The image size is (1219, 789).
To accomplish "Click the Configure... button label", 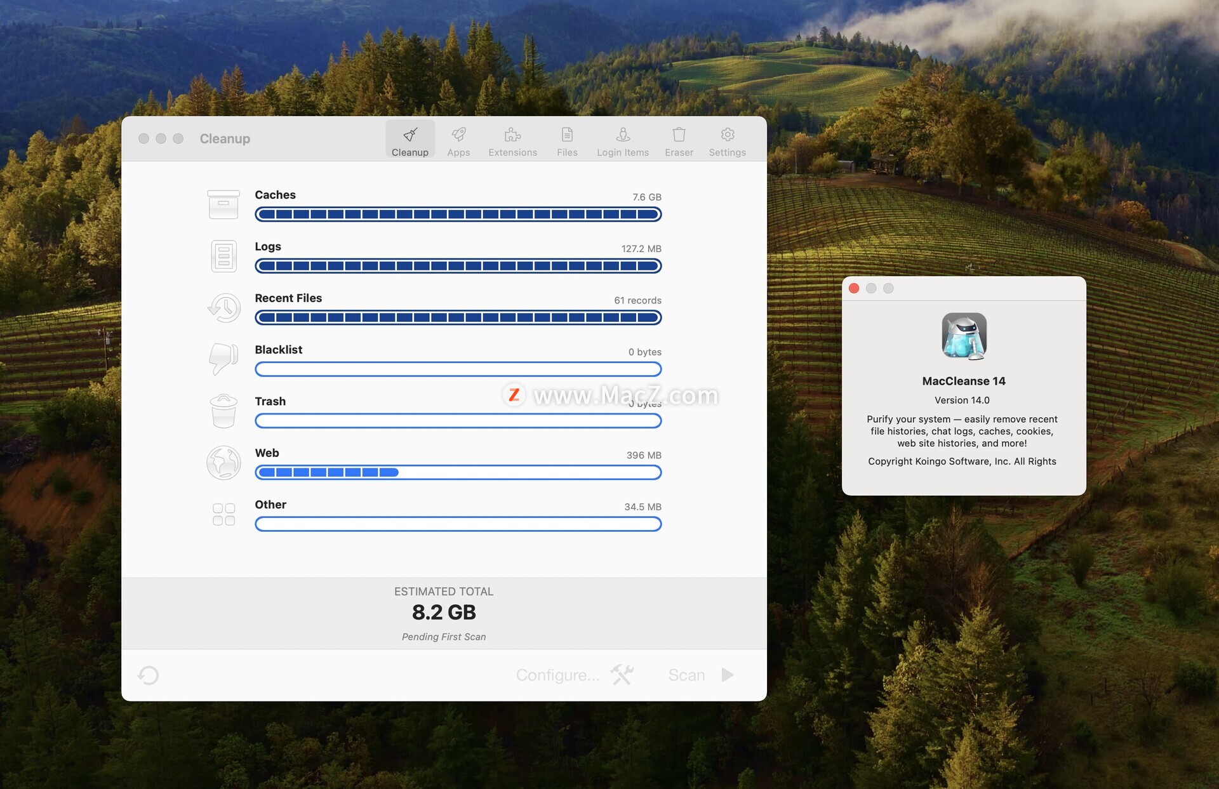I will 557,675.
